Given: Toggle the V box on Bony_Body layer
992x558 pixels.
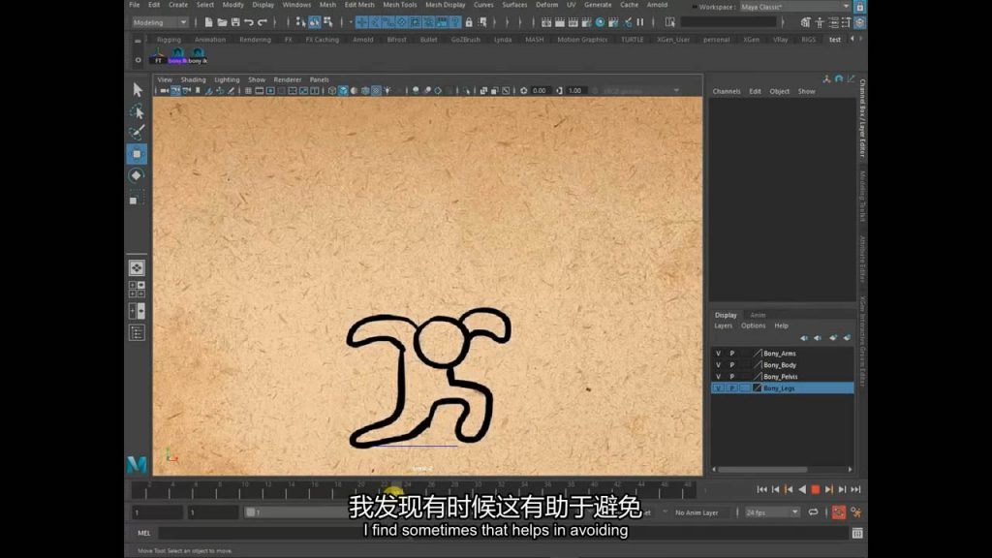Looking at the screenshot, I should coord(718,365).
